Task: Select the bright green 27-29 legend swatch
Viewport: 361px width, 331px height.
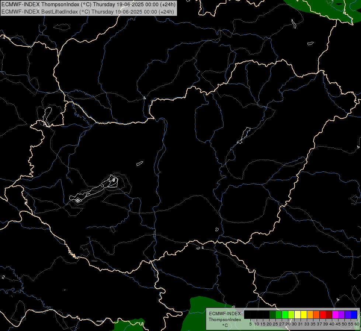Action: pos(285,314)
